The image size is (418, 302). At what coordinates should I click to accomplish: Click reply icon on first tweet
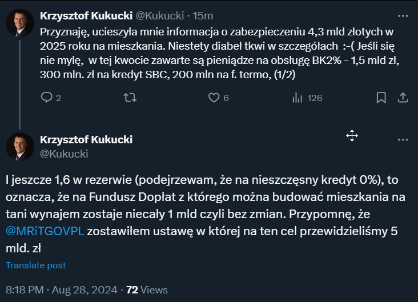click(47, 98)
